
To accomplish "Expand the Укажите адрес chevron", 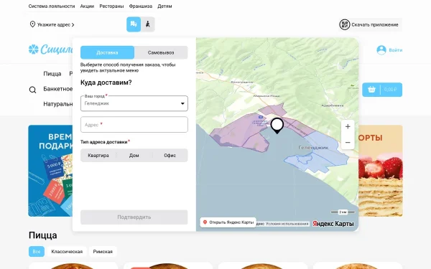I will point(73,24).
